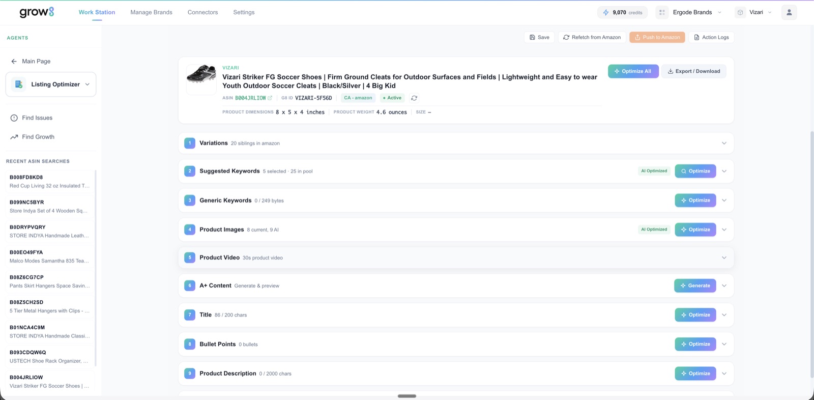Click the refresh sync icon beside Active

point(414,98)
